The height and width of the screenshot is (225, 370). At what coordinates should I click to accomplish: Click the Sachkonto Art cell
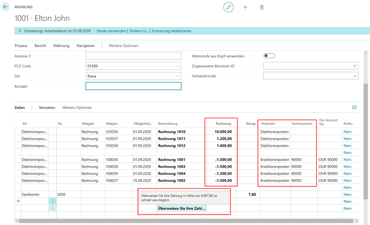pos(30,195)
